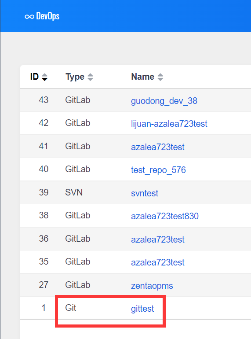Sort table by Type column arrows

(90, 77)
